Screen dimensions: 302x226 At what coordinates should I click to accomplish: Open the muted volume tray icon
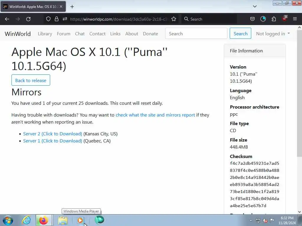265,221
